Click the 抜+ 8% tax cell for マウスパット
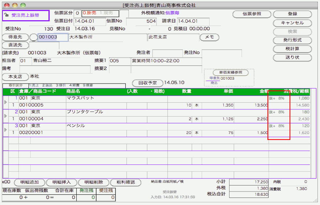This screenshot has height=205, width=320. (277, 98)
